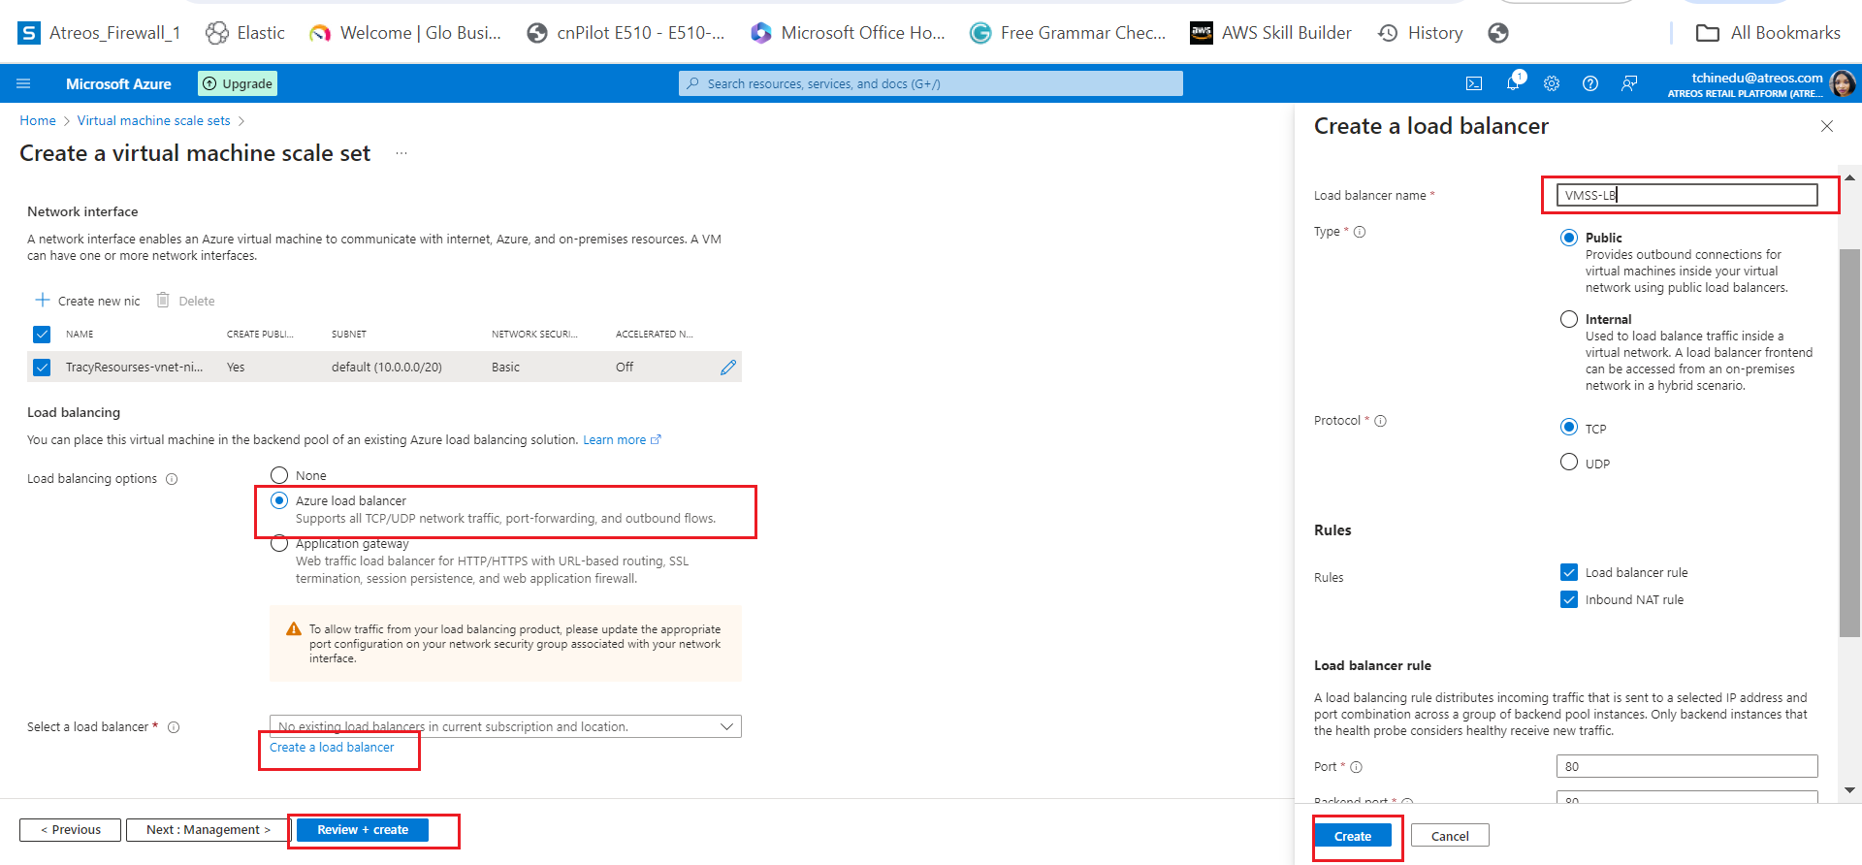Open the Microsoft Office Home bookmark
Viewport: 1862px width, 865px height.
point(849,33)
